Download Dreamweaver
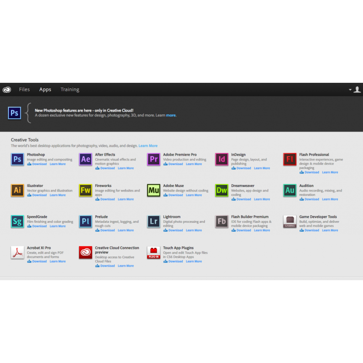363x363 pixels. click(241, 199)
